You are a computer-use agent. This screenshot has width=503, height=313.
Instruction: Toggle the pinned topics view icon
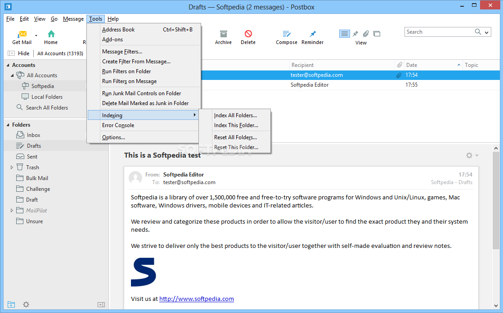coord(355,34)
